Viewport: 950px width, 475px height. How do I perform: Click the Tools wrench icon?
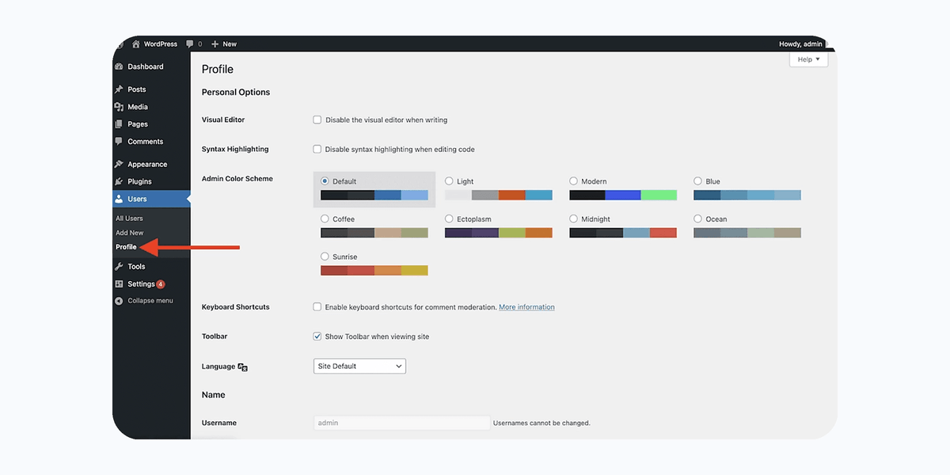(x=119, y=267)
